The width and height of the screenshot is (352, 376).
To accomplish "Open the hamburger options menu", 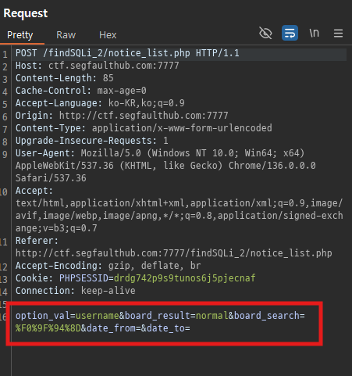I will (x=338, y=34).
